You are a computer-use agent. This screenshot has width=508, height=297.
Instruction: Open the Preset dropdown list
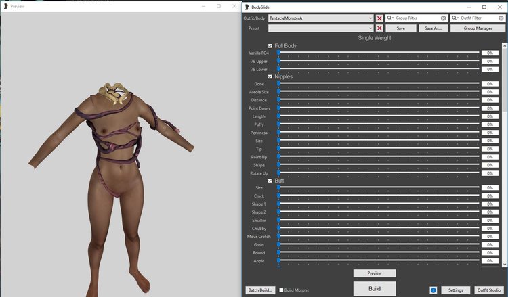(x=321, y=28)
